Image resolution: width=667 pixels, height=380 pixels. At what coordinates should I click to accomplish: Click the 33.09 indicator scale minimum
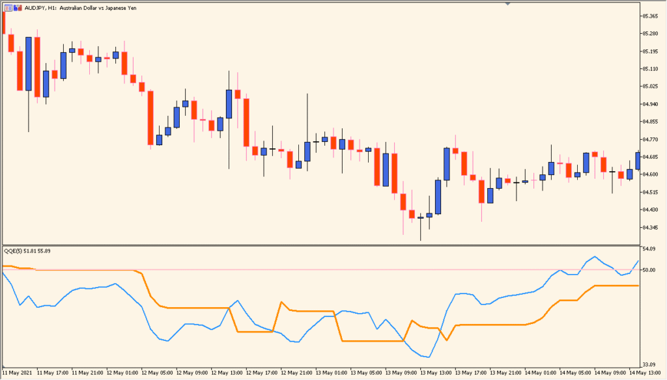649,364
